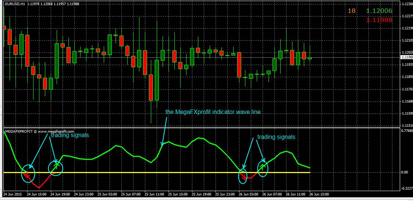This screenshot has height=201, width=413.
Task: Click the last candle on the chart
Action: (x=310, y=58)
